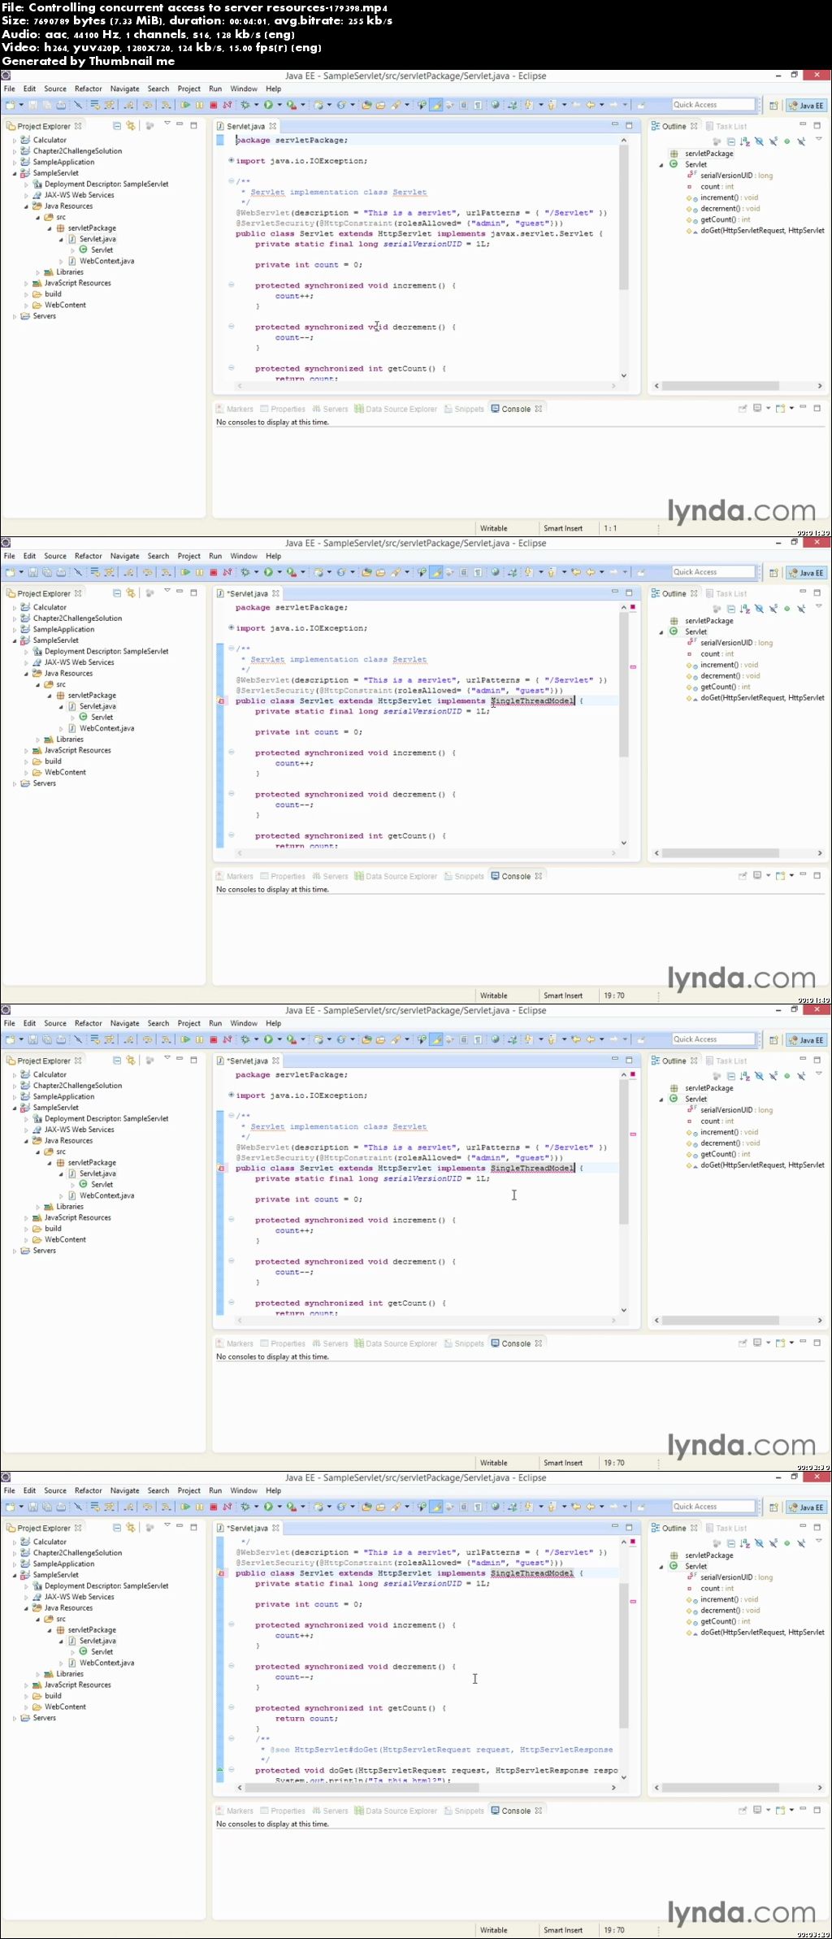Viewport: 832px width, 1939px height.
Task: Toggle Link with Editor in top screenshot's Project Explorer
Action: (131, 126)
